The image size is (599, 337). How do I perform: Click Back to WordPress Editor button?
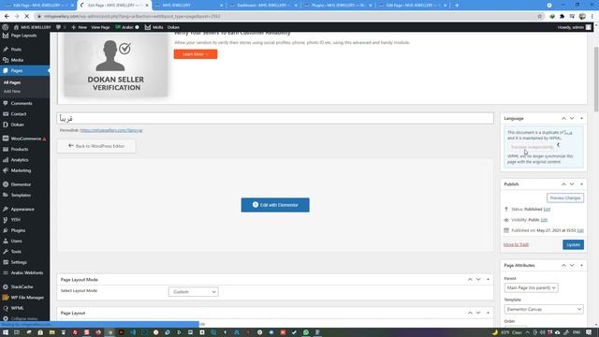tap(96, 146)
